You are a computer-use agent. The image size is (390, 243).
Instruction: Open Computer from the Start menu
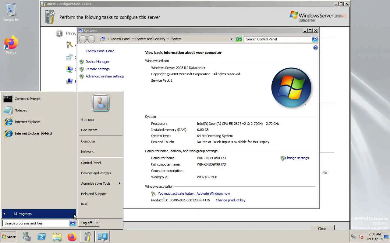coord(100,141)
